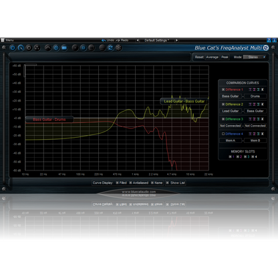Click the info 'i' icon
The image size is (278, 278).
tap(274, 40)
